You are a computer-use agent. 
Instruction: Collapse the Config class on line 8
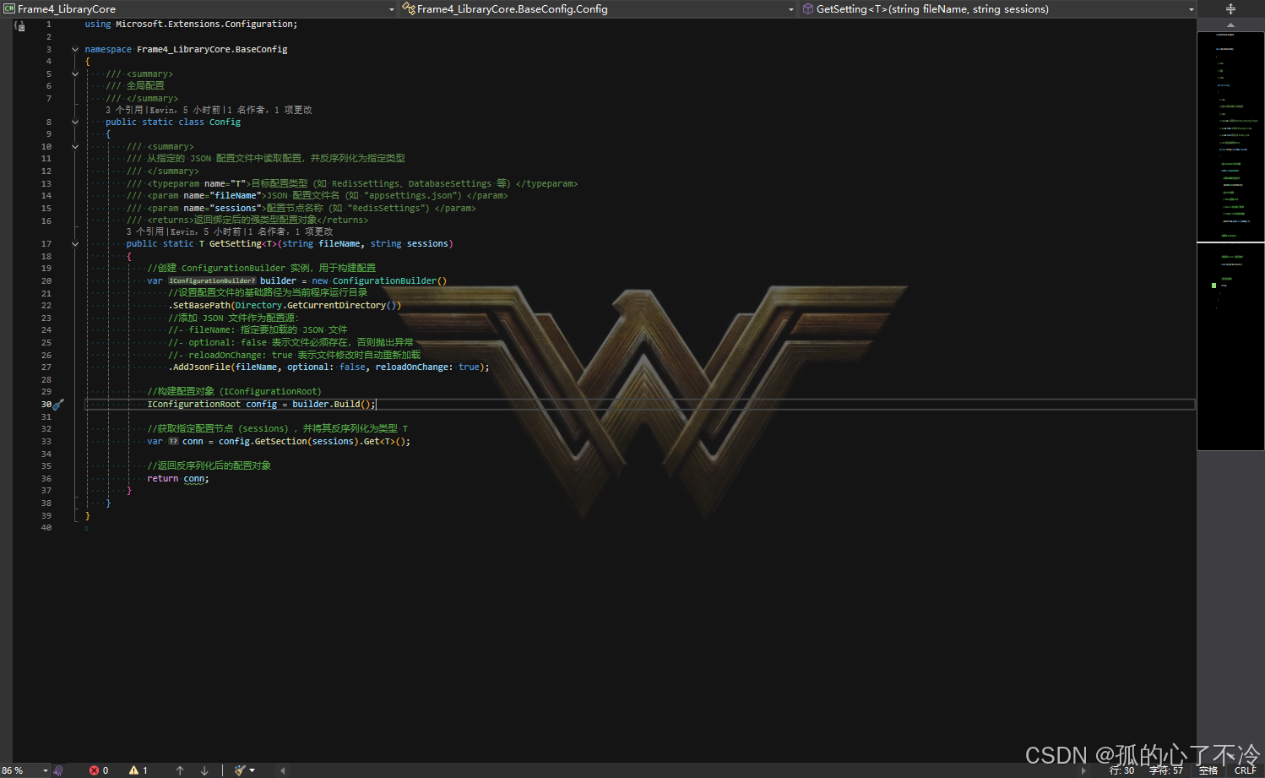75,122
